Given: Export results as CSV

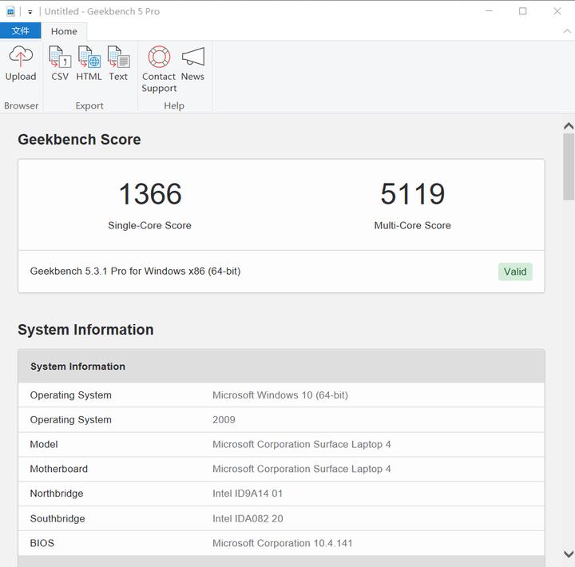Looking at the screenshot, I should click(60, 63).
